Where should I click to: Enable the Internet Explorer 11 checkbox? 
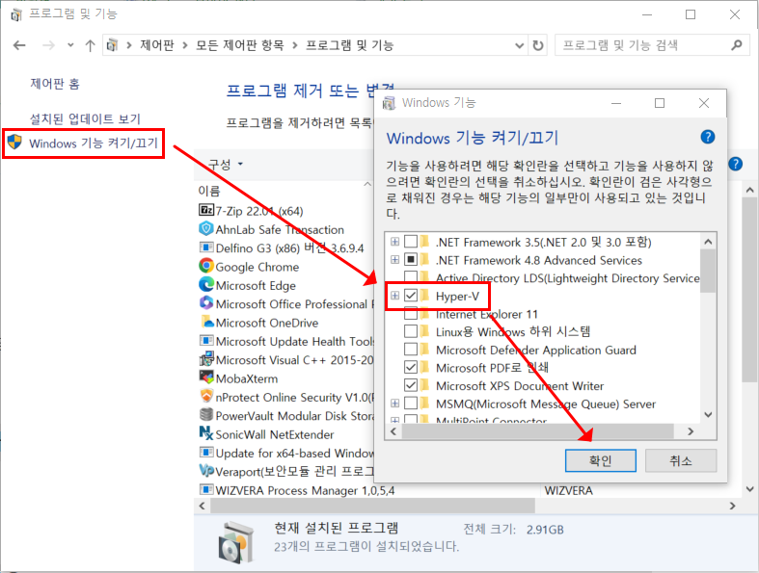coord(411,314)
